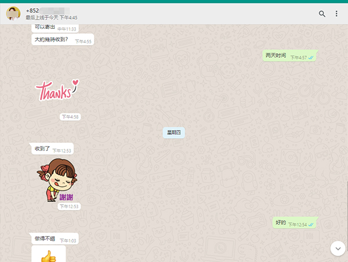Image resolution: width=348 pixels, height=262 pixels.
Task: Click the 下午4:58 timestamp under Thanks sticker
Action: coord(70,117)
